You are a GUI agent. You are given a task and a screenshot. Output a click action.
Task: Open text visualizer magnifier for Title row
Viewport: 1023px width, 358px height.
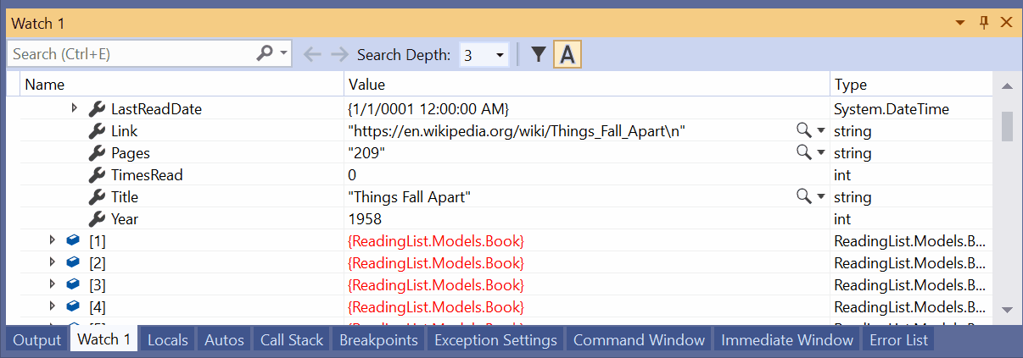click(x=802, y=197)
